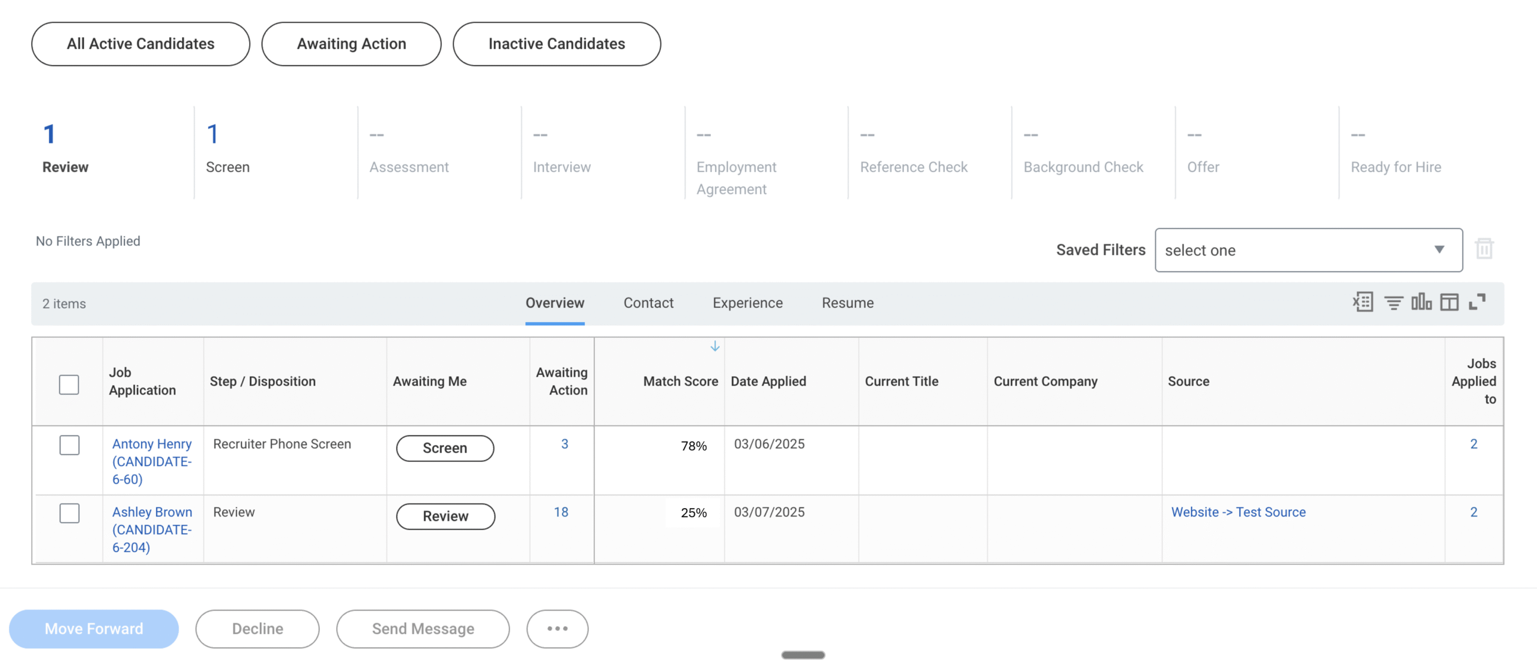The height and width of the screenshot is (664, 1537).
Task: Click the gray drag handle at bottom
Action: pyautogui.click(x=803, y=655)
